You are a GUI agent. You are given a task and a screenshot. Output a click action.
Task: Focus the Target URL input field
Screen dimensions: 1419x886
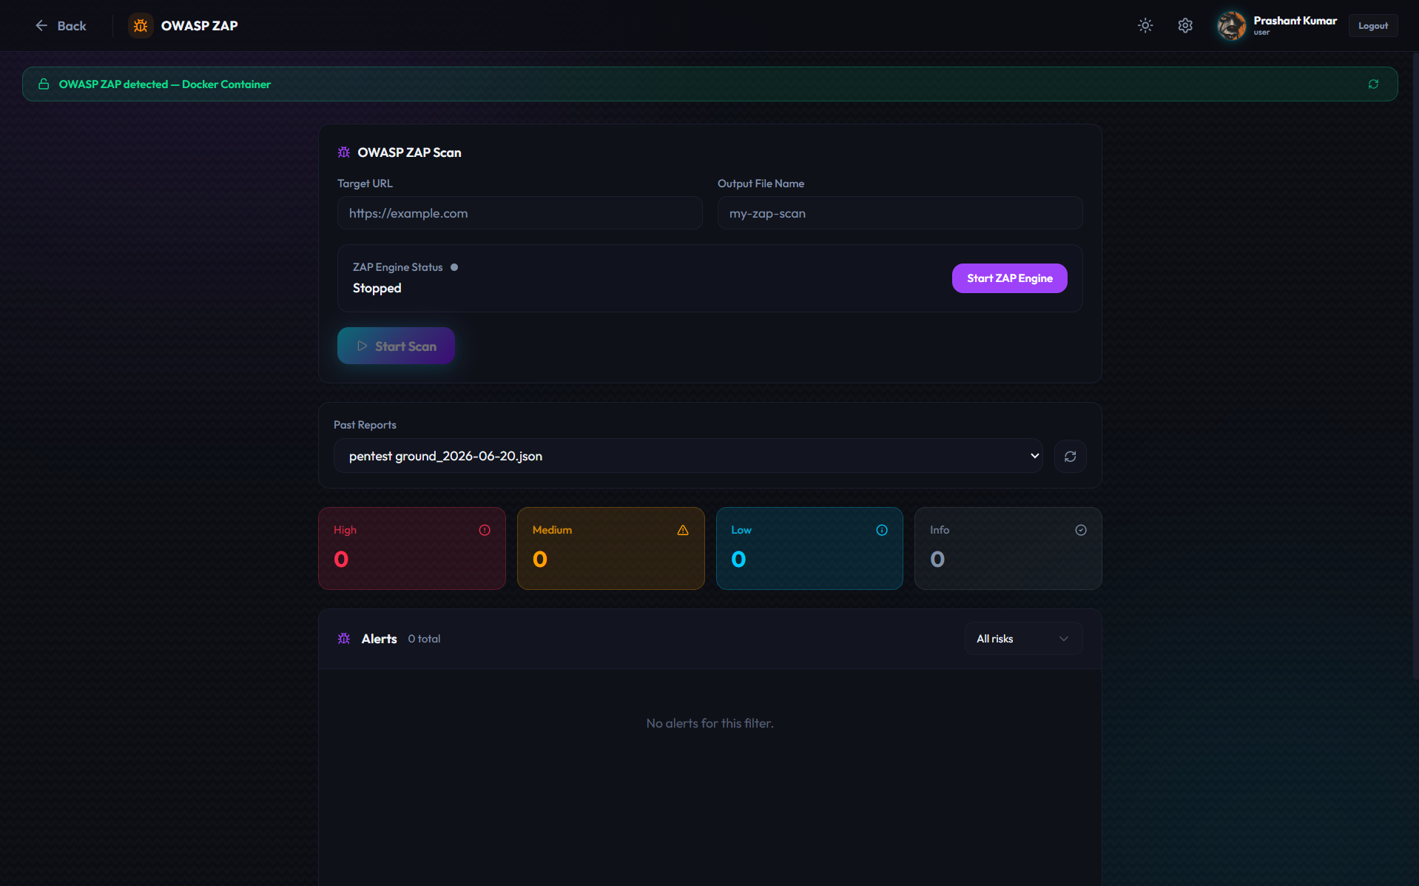tap(519, 213)
